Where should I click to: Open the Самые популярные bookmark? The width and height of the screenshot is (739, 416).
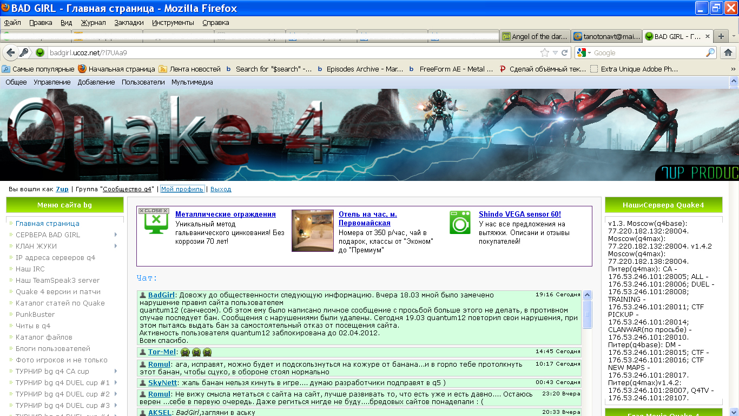[38, 69]
